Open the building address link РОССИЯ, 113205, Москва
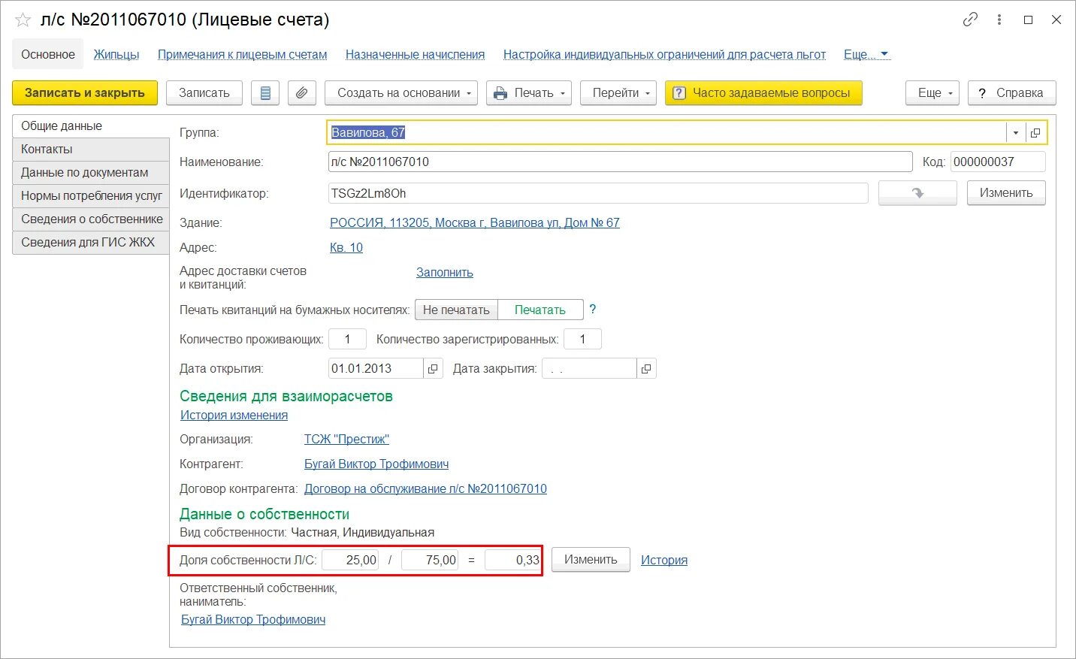 click(475, 222)
